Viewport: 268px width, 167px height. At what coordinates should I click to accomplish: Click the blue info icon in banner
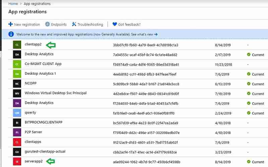click(11, 34)
